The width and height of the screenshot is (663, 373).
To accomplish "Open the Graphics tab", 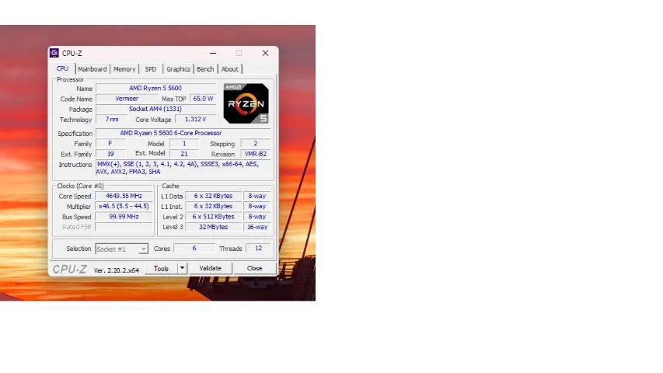I will click(178, 69).
